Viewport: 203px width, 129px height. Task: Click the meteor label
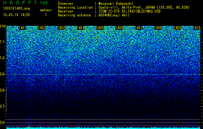click(x=46, y=10)
